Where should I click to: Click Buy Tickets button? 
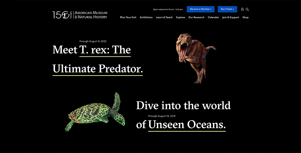(227, 9)
